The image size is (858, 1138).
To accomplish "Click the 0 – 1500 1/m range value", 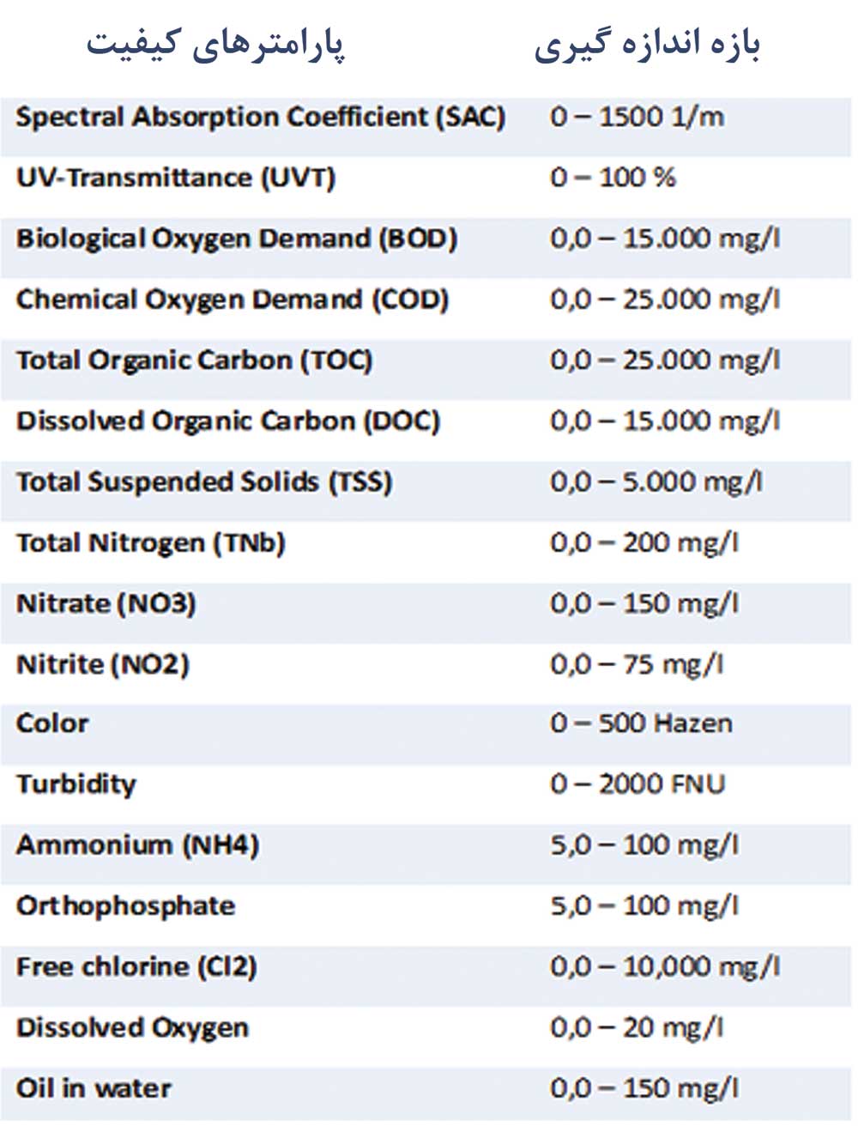I will click(637, 118).
